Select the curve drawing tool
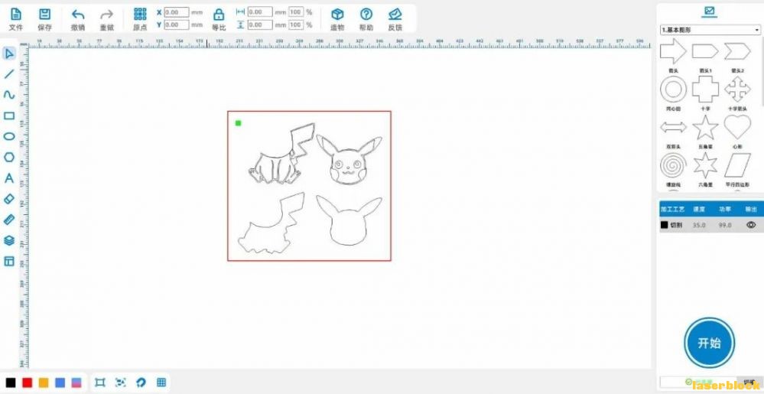The height and width of the screenshot is (394, 764). (x=8, y=95)
